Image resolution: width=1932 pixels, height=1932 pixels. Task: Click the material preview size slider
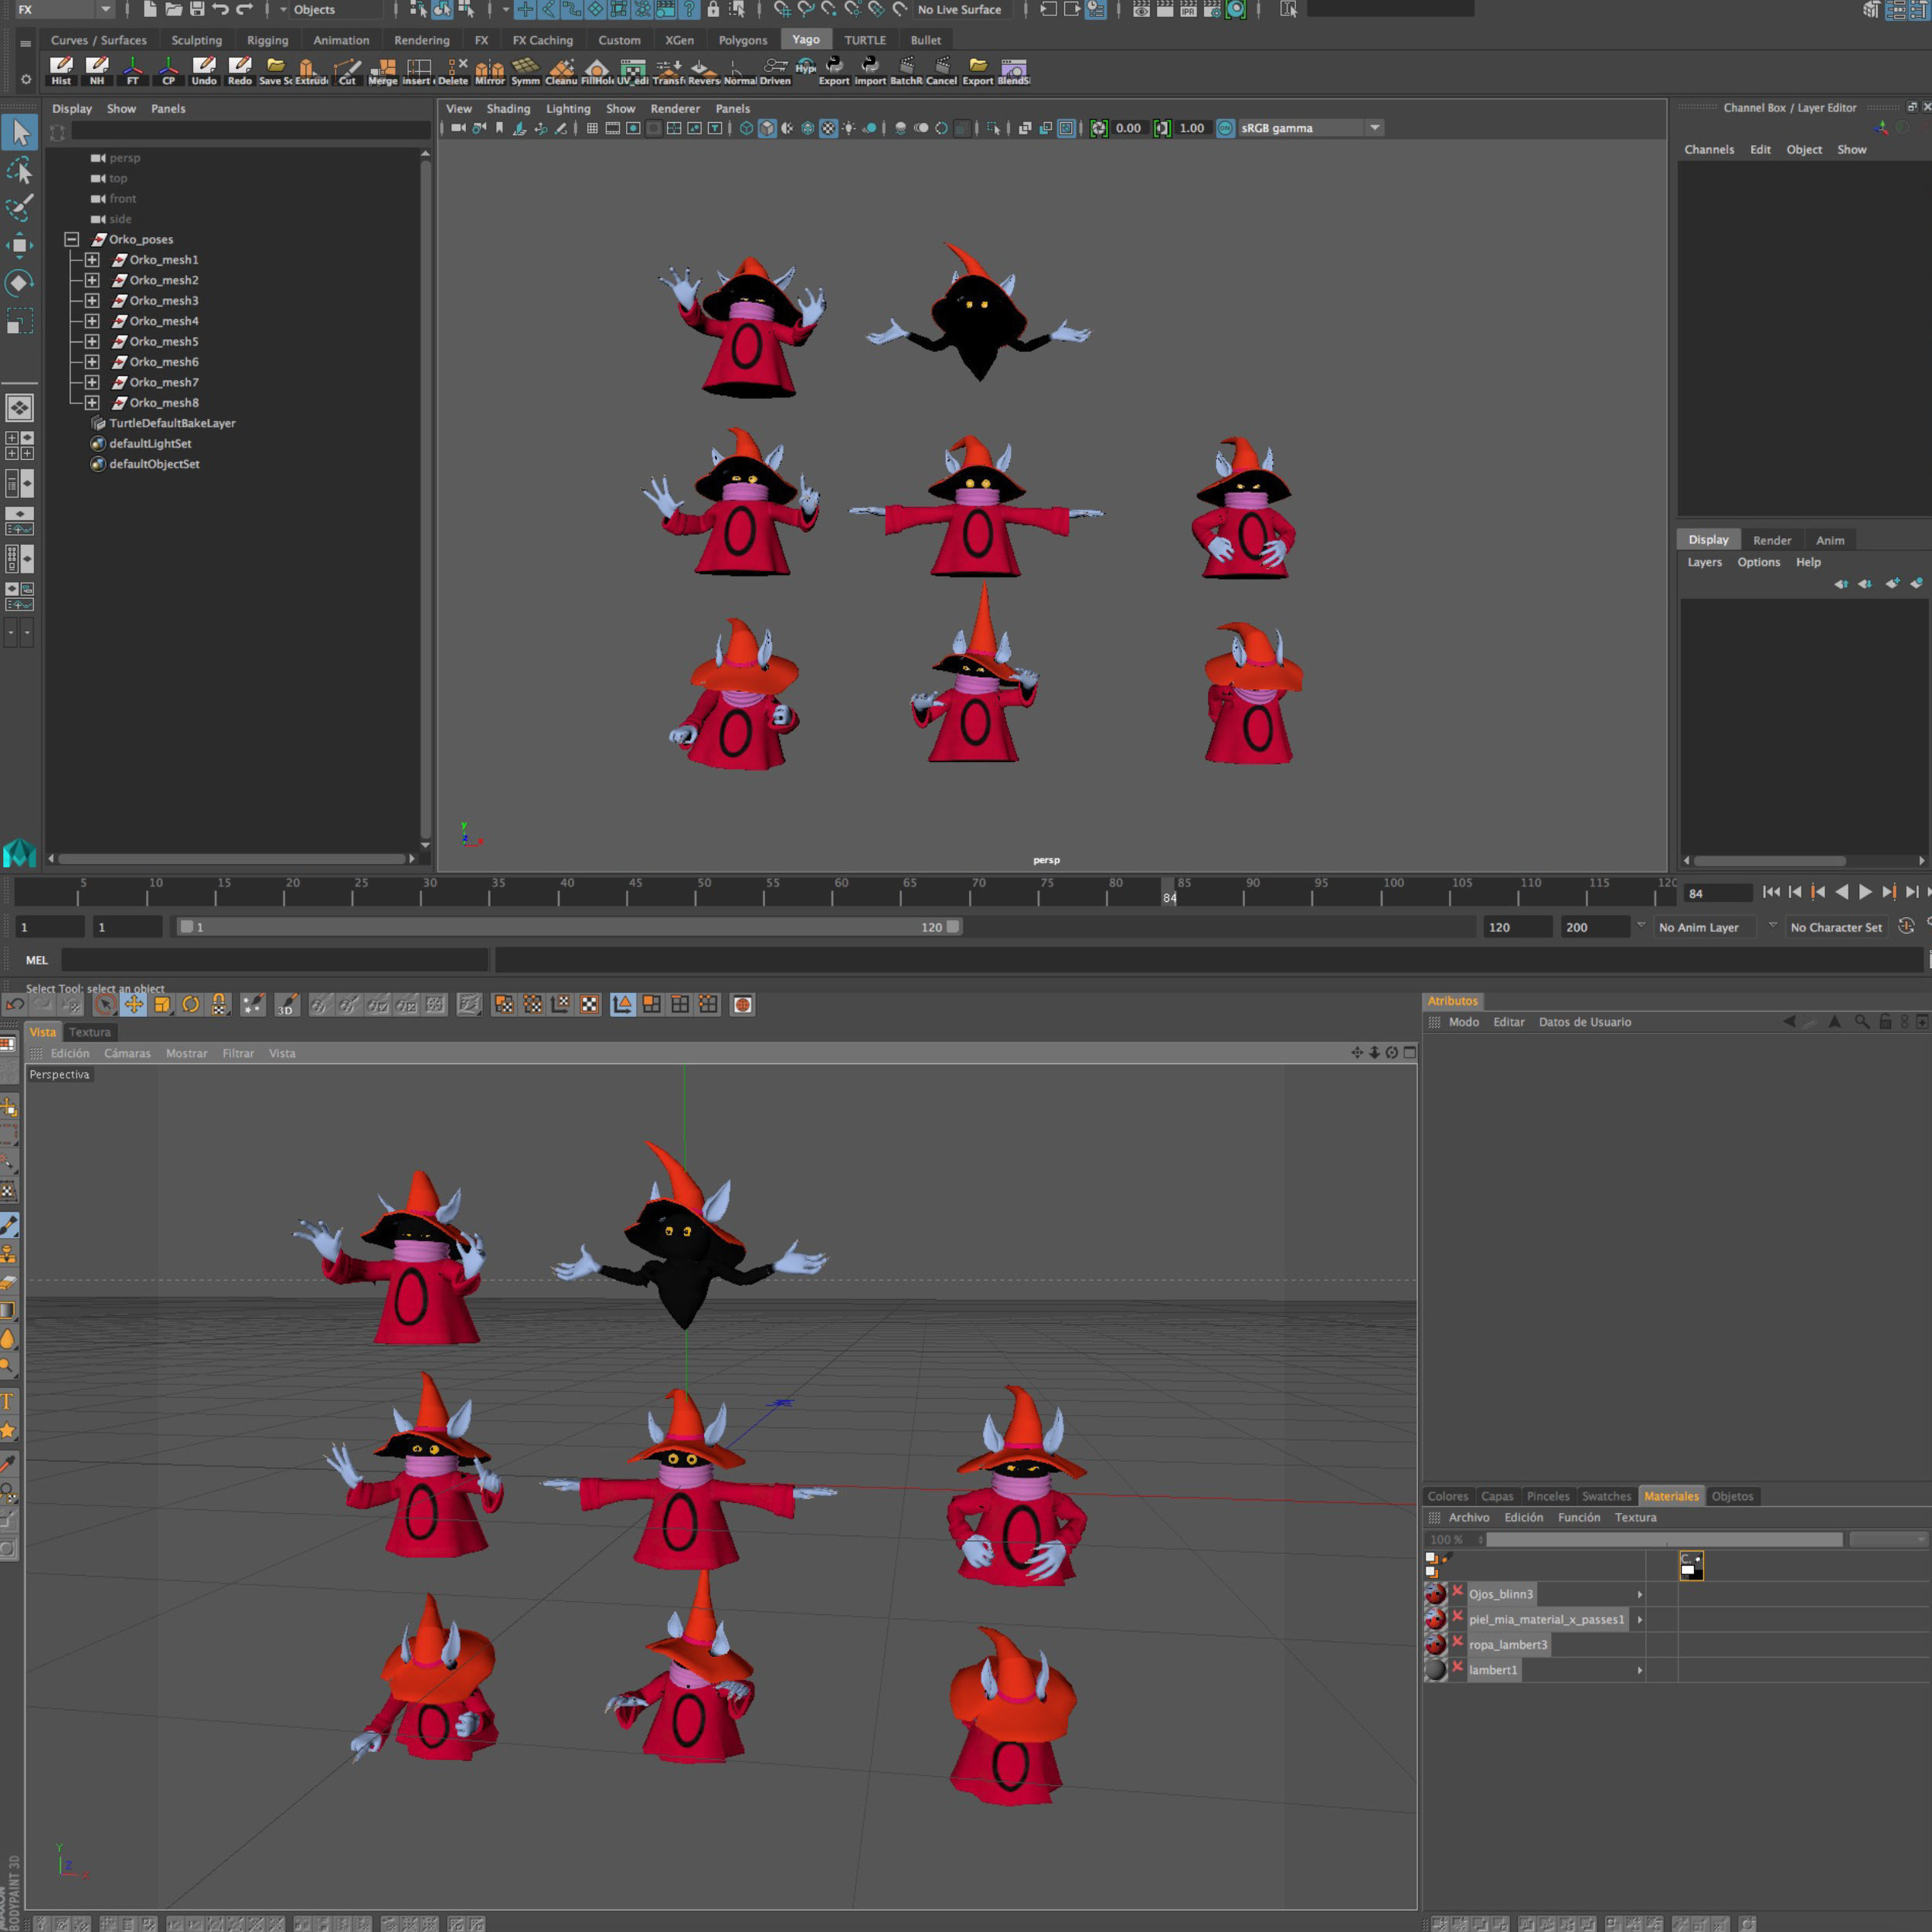[x=1663, y=1540]
